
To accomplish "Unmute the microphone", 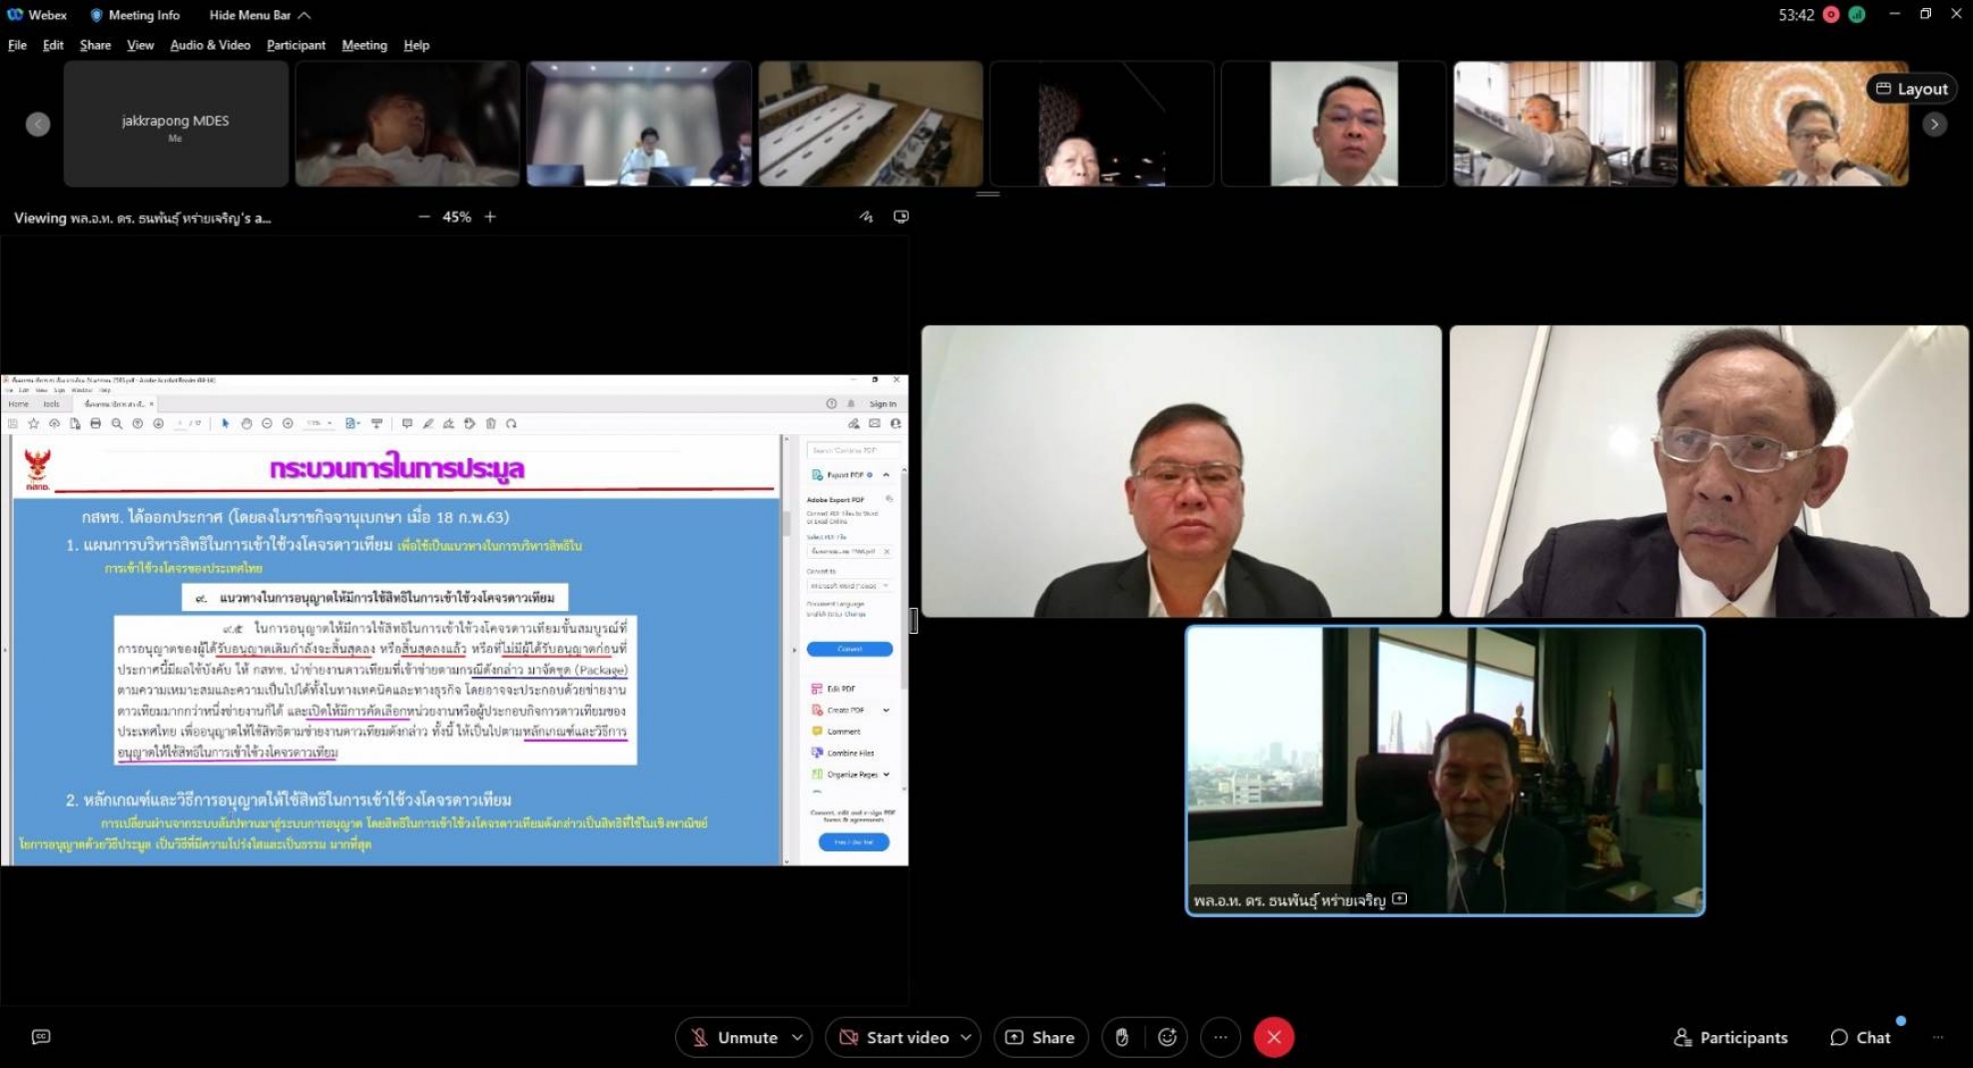I will click(x=735, y=1037).
